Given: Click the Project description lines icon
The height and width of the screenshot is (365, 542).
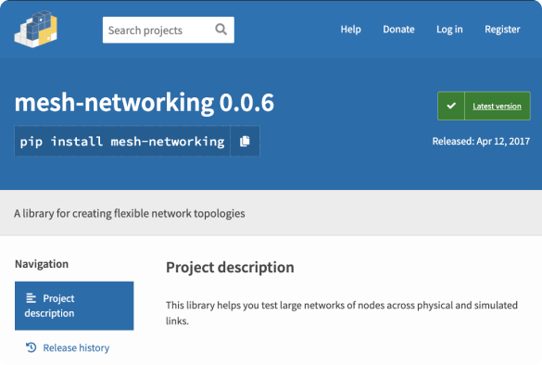Looking at the screenshot, I should pyautogui.click(x=32, y=298).
